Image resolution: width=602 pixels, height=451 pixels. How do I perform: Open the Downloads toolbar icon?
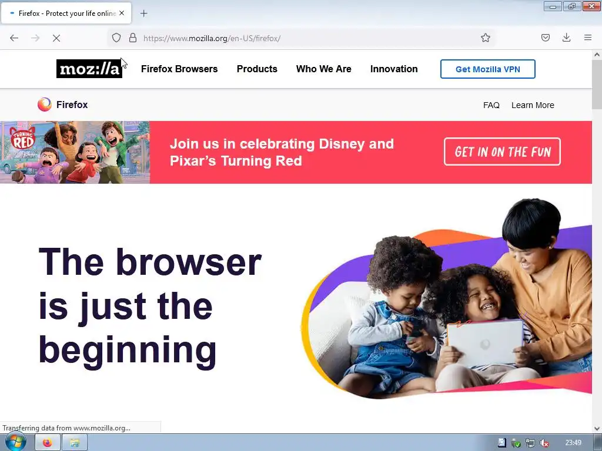pos(566,38)
